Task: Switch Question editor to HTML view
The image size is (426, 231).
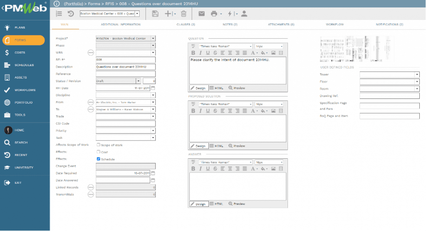Action: 216,88
